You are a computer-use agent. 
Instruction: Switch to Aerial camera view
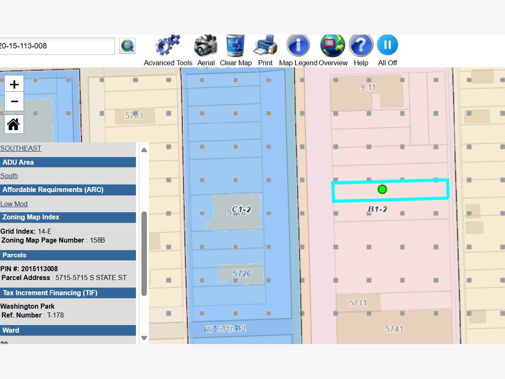pyautogui.click(x=206, y=45)
